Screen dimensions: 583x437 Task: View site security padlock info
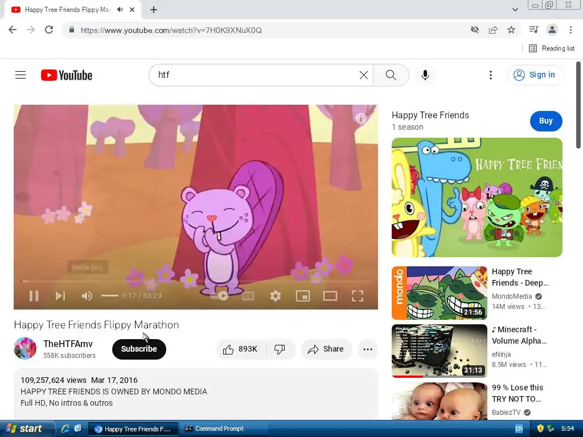click(x=72, y=30)
